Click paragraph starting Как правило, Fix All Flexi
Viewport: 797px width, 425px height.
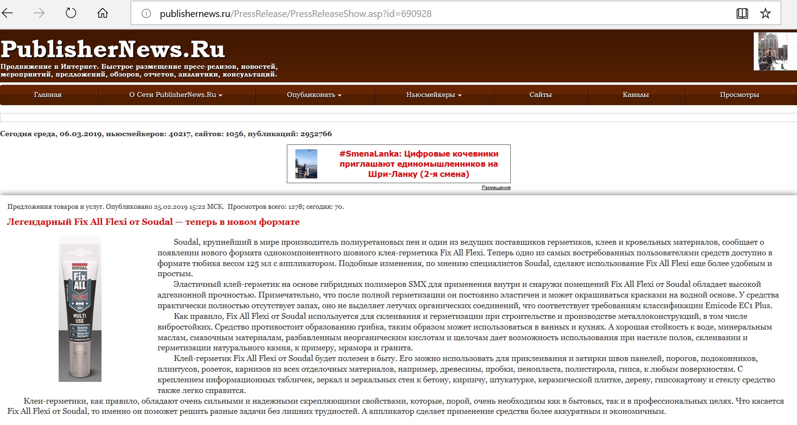coord(465,332)
